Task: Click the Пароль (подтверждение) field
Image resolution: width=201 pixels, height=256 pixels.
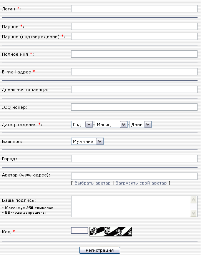Action: (x=135, y=37)
